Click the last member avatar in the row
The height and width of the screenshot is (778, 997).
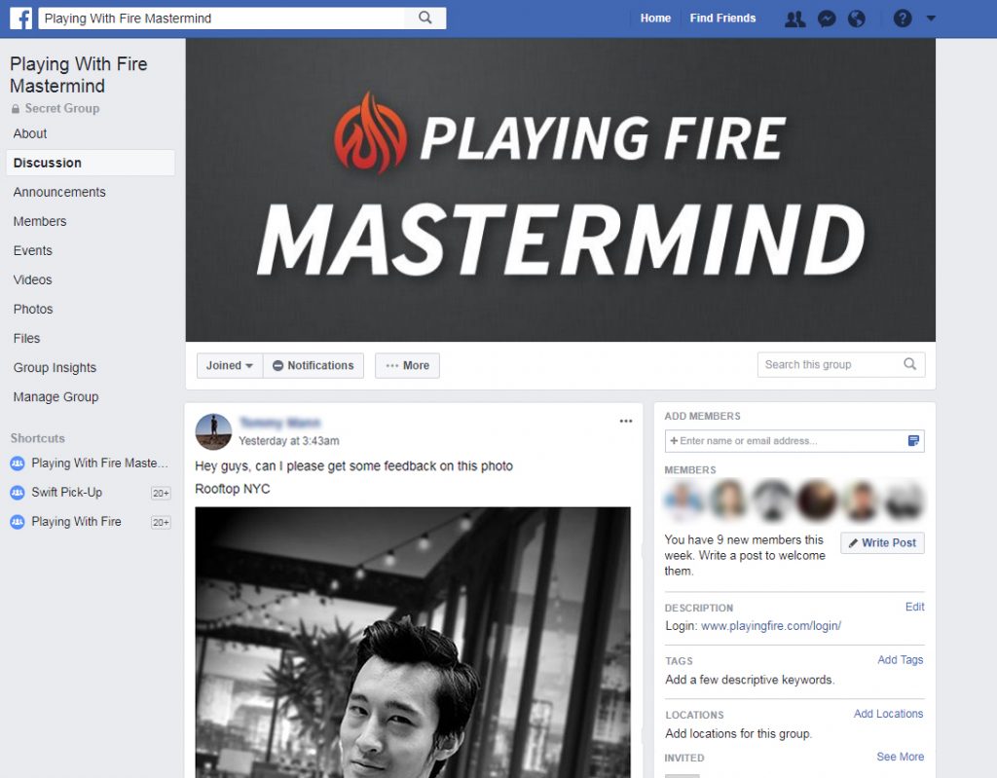pyautogui.click(x=905, y=499)
